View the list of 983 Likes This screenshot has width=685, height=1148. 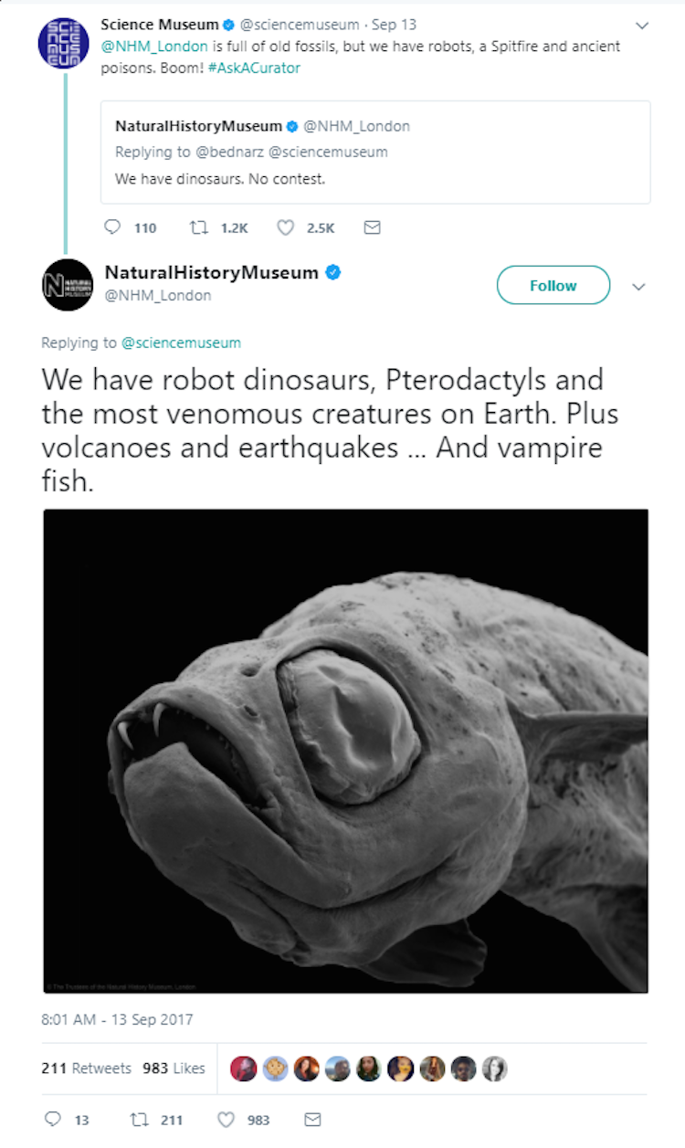(x=174, y=1068)
